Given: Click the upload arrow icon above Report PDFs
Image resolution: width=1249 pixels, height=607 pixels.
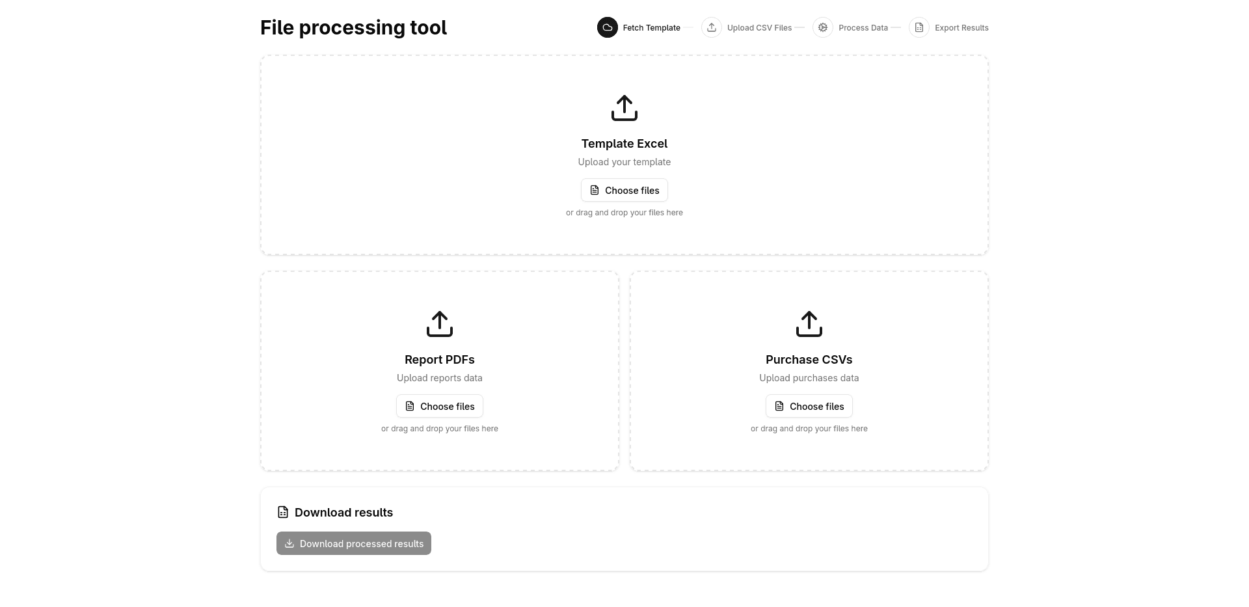Looking at the screenshot, I should 440,324.
